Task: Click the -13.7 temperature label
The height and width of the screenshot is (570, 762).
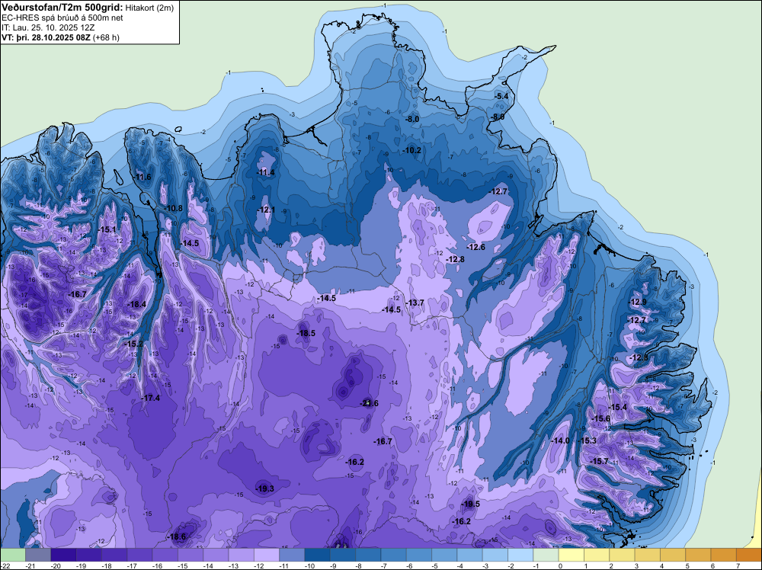Action: click(x=415, y=303)
